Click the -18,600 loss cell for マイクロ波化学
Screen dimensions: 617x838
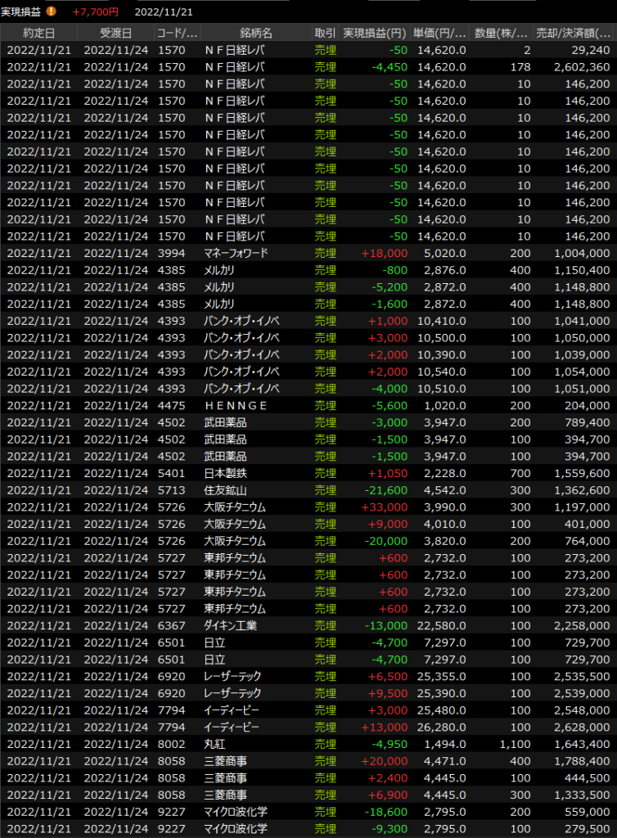384,812
